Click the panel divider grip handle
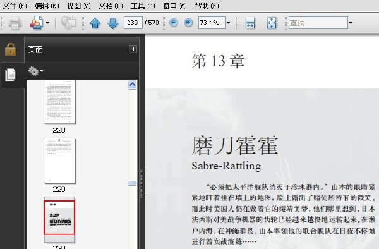379x249 pixels. [141, 184]
